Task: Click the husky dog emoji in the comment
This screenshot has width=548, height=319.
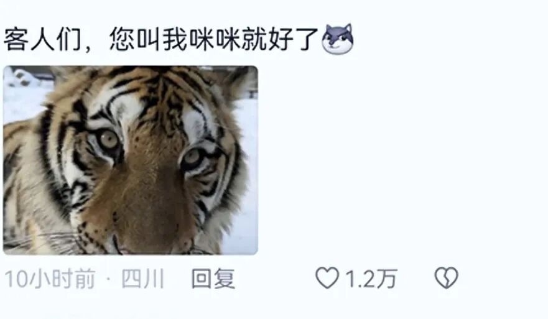Action: tap(337, 39)
